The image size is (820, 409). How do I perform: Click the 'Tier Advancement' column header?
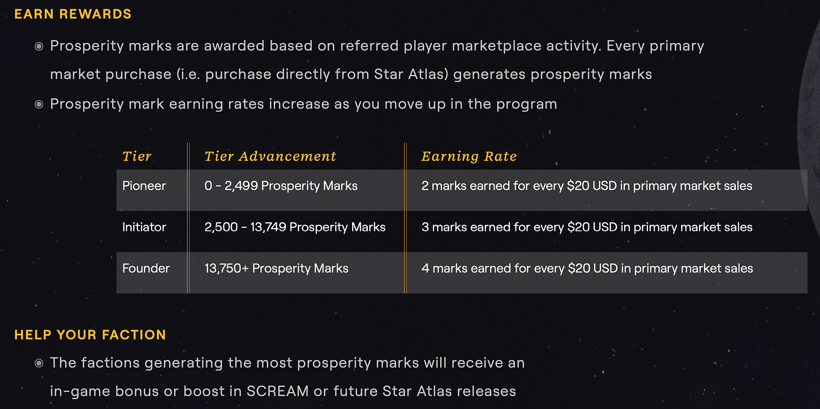pos(270,156)
